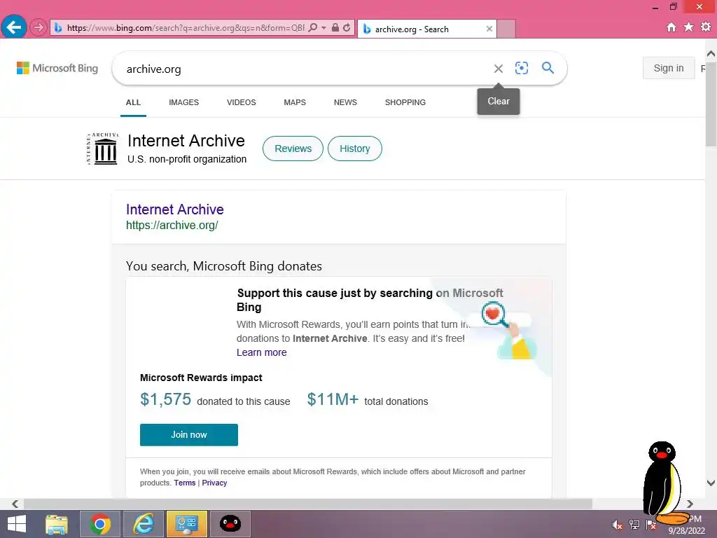Open browser Tools gear icon
This screenshot has width=717, height=538.
[706, 27]
